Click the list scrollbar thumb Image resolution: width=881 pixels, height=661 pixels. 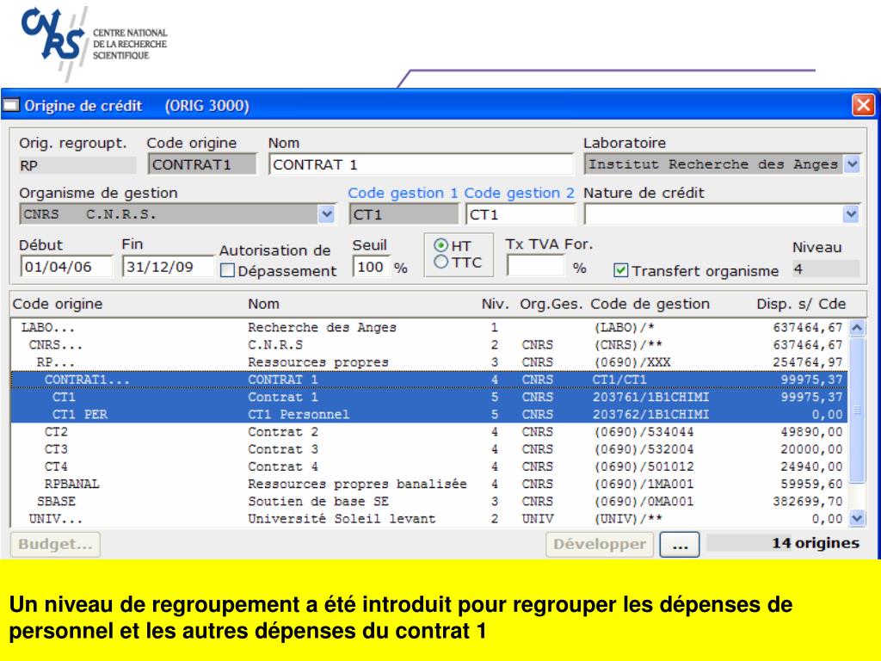[x=857, y=410]
